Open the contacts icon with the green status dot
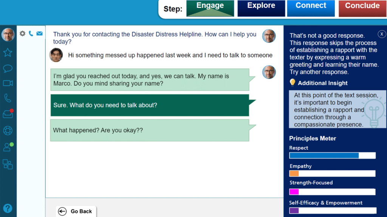Image resolution: width=387 pixels, height=217 pixels. point(8,147)
